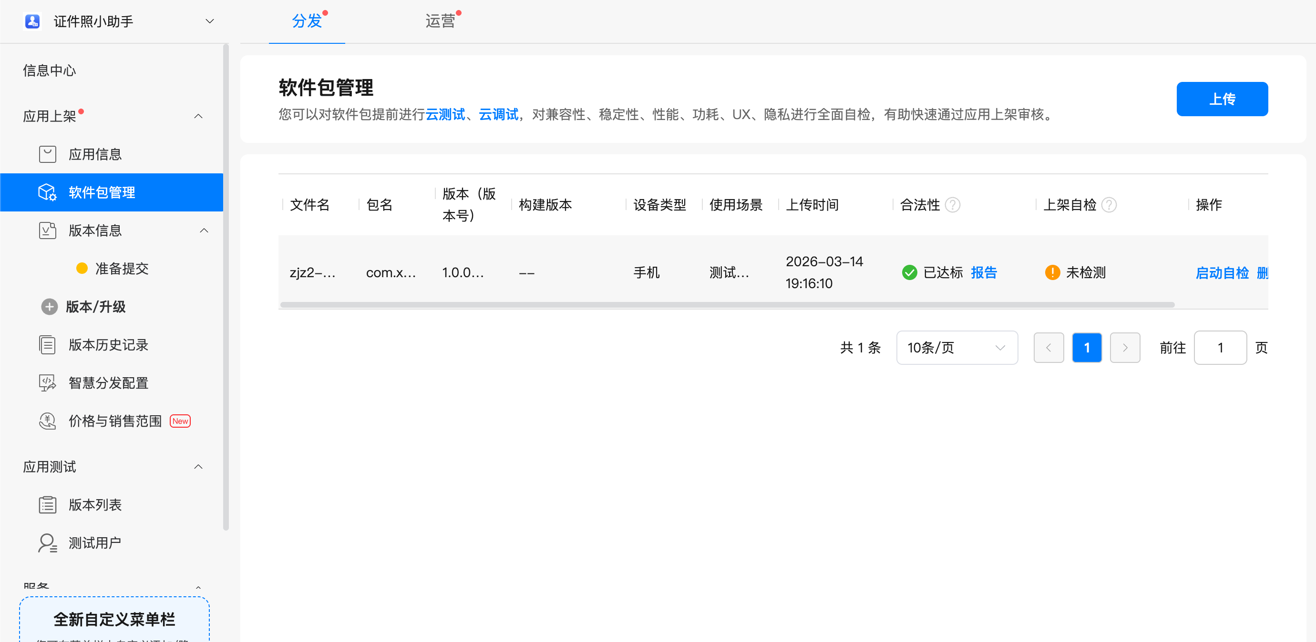The height and width of the screenshot is (642, 1316).
Task: Click the sidebar vertical scrollbar
Action: coord(226,288)
